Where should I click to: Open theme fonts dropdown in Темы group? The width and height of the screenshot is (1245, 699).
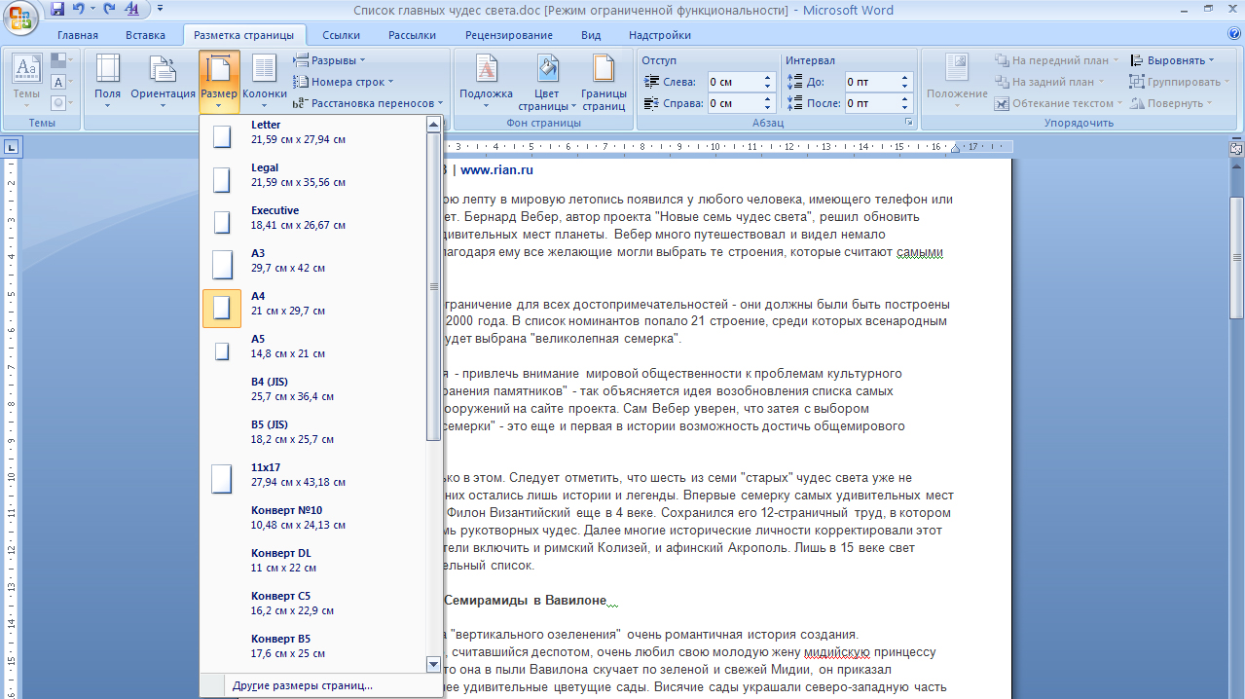pyautogui.click(x=60, y=82)
